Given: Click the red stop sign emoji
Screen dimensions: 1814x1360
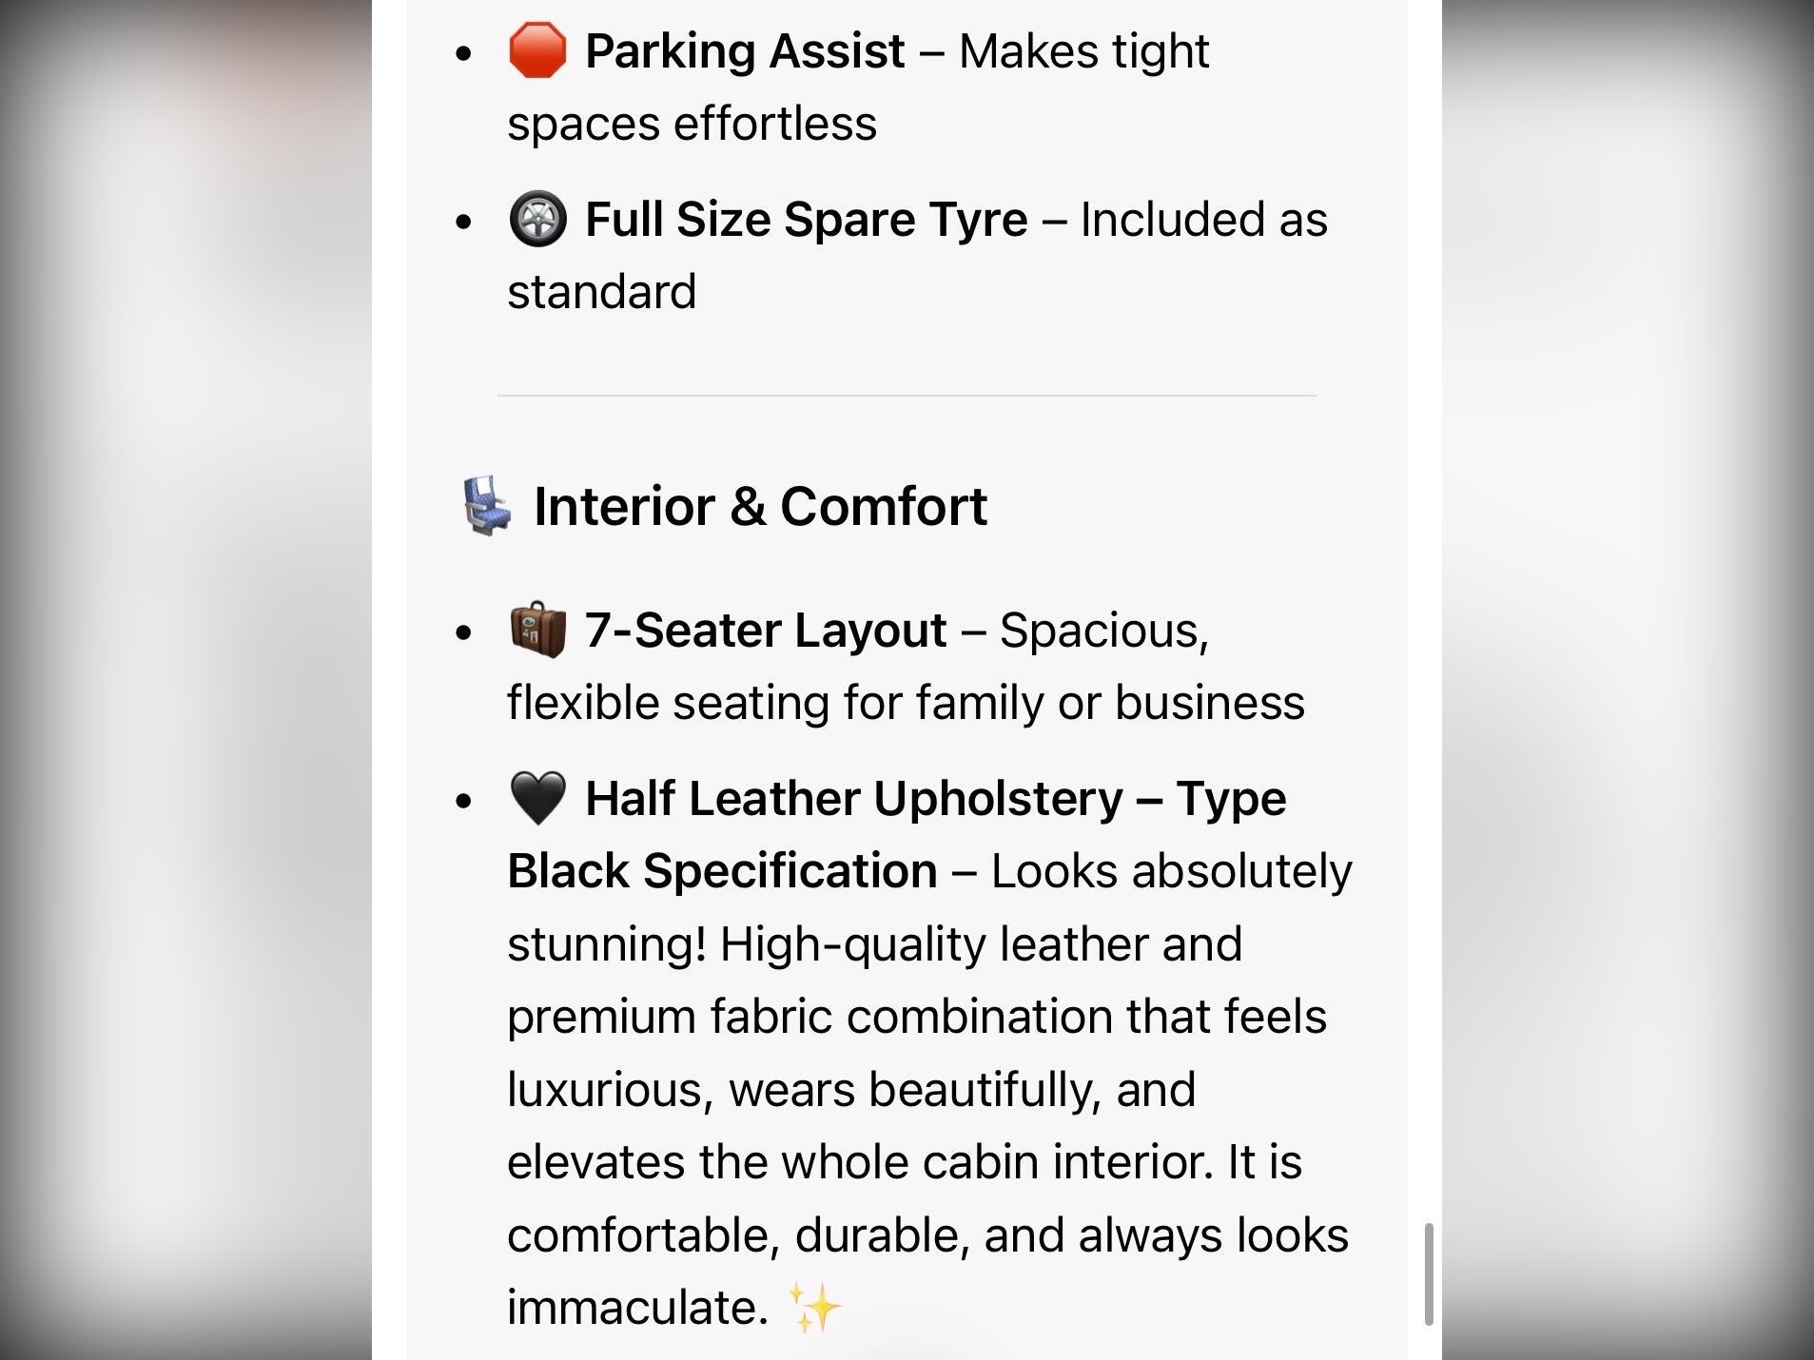Looking at the screenshot, I should [x=537, y=50].
